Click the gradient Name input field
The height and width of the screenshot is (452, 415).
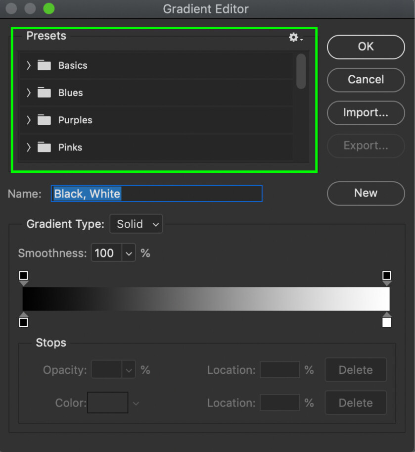(156, 194)
